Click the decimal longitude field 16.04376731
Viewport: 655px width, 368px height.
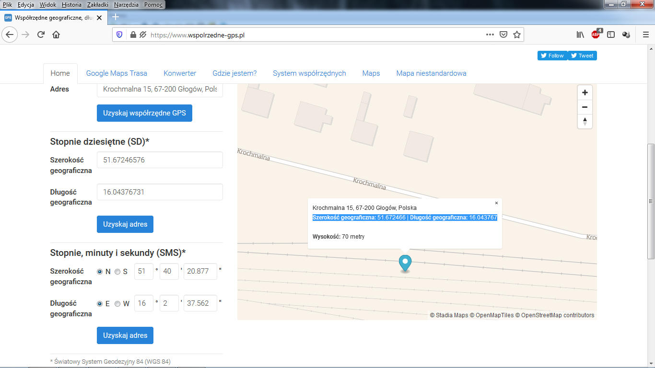click(x=160, y=192)
